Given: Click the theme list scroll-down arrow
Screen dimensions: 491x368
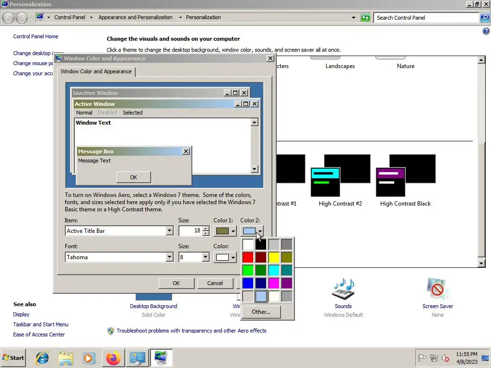Looking at the screenshot, I should (x=481, y=264).
